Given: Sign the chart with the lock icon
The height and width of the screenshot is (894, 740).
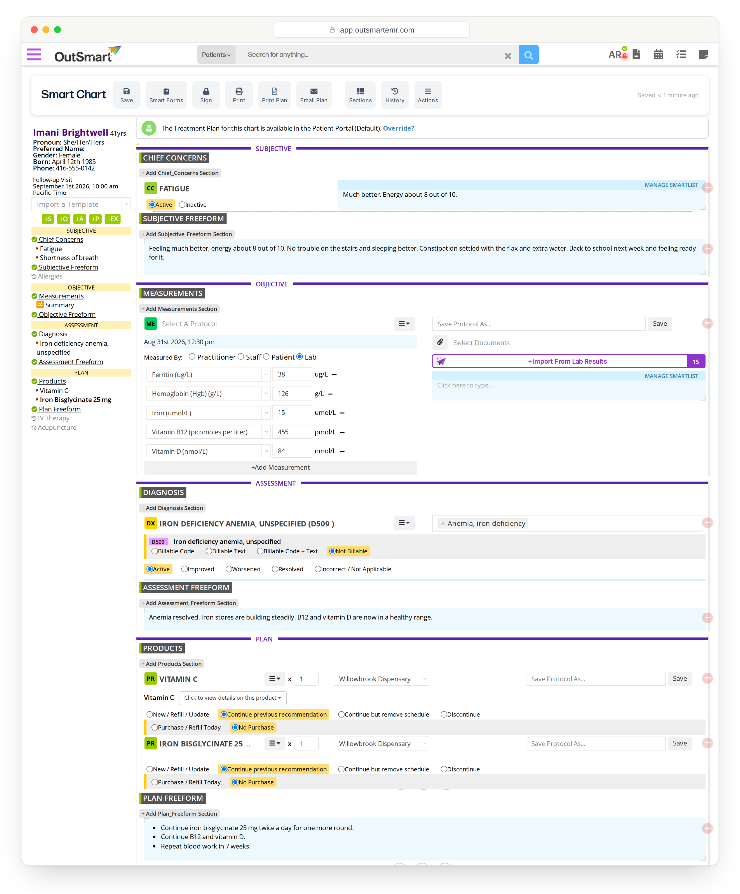Looking at the screenshot, I should point(206,94).
